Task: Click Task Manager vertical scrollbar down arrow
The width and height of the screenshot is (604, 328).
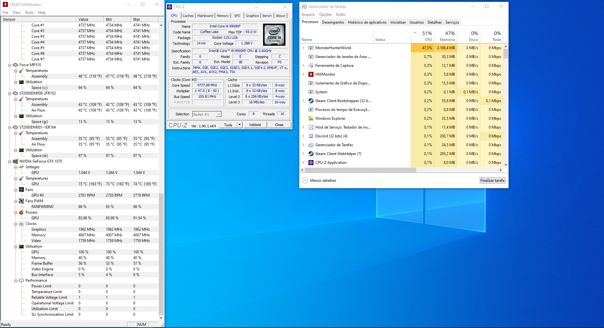Action: (506, 164)
